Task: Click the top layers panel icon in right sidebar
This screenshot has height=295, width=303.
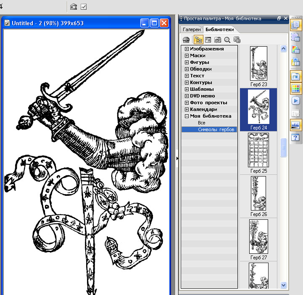Action: [295, 25]
